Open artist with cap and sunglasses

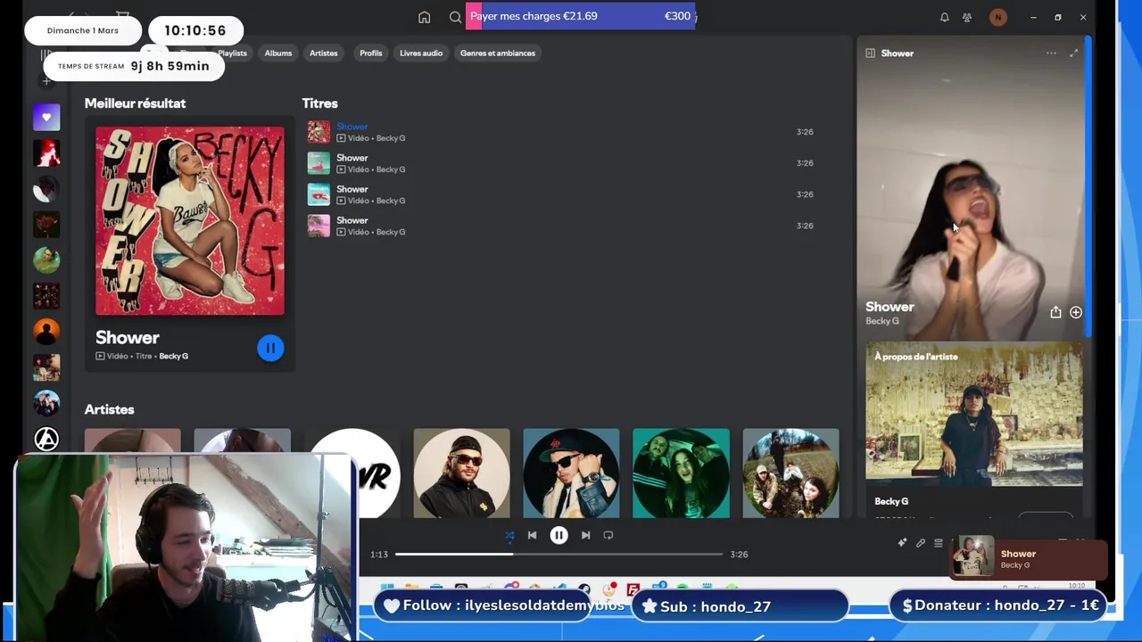click(x=462, y=473)
